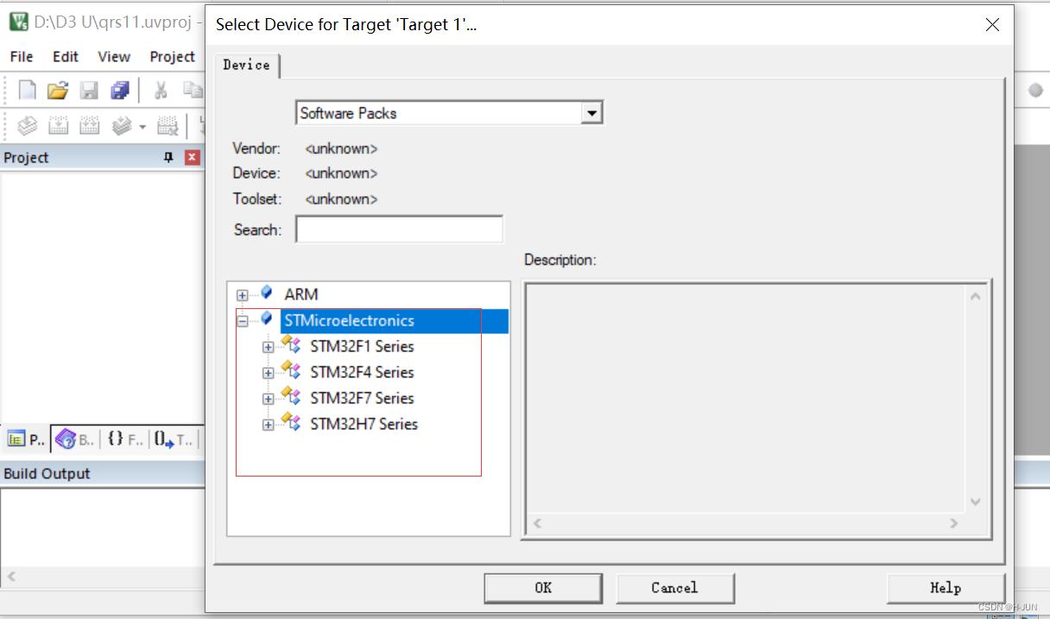Switch to the Templates (T..) bottom tab
The height and width of the screenshot is (619, 1050).
click(x=174, y=439)
